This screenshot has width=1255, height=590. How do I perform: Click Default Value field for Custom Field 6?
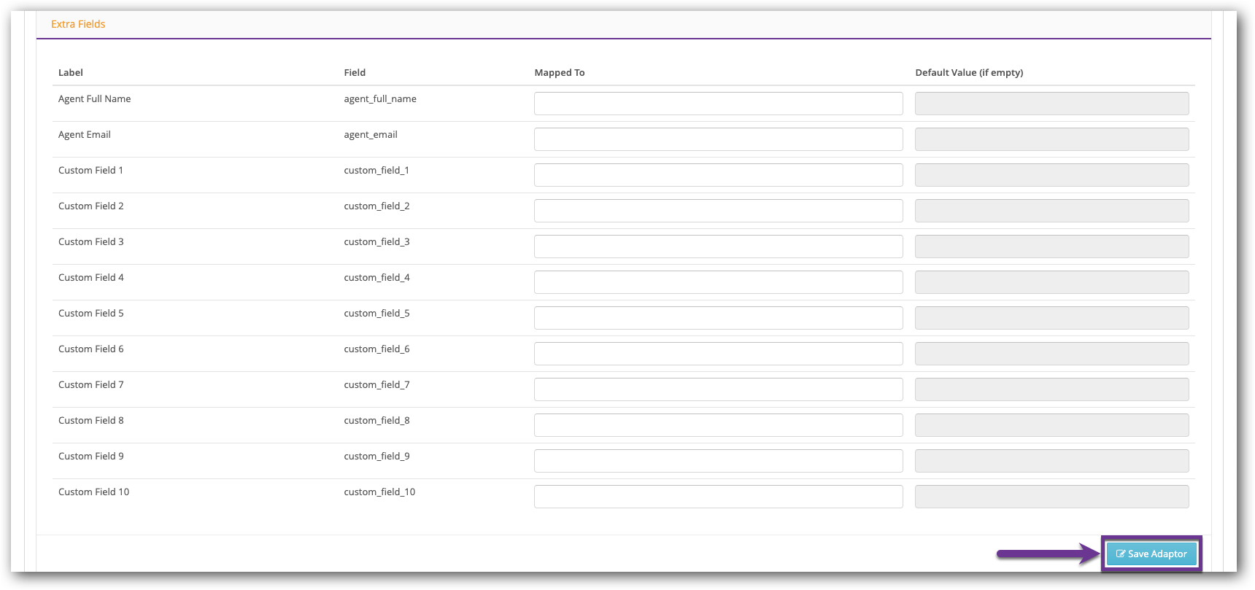point(1052,354)
